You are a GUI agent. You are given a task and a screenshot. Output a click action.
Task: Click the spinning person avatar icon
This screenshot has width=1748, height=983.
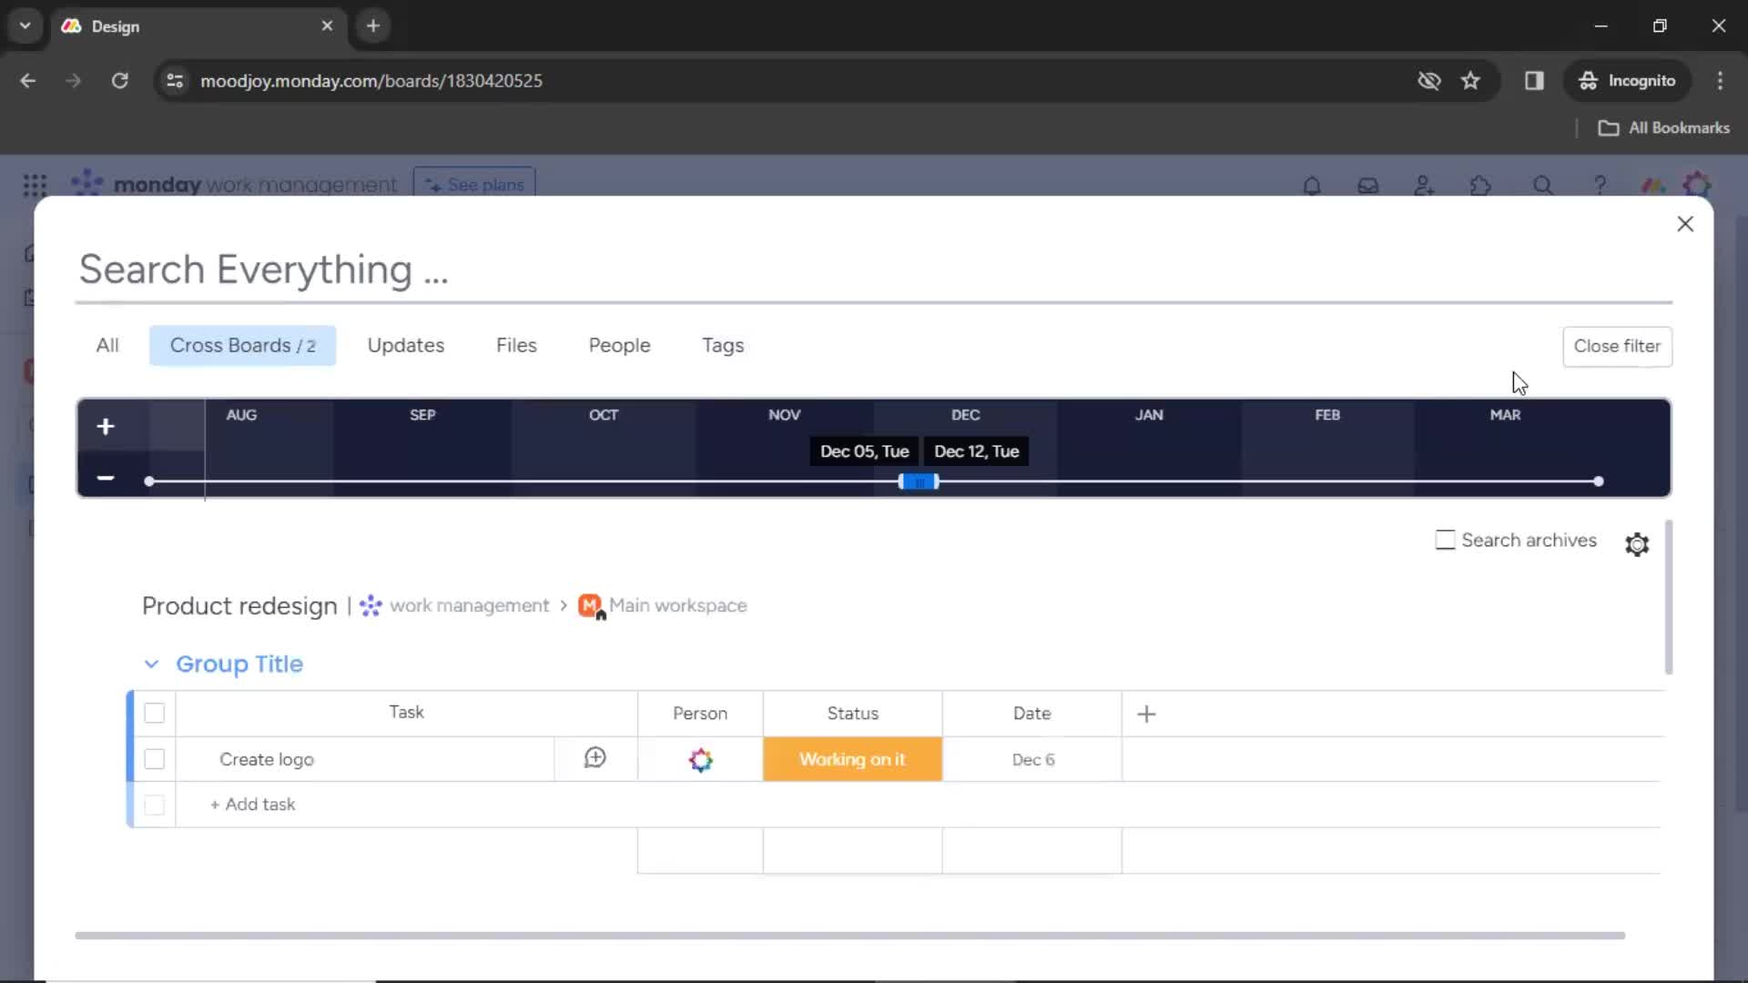(700, 758)
